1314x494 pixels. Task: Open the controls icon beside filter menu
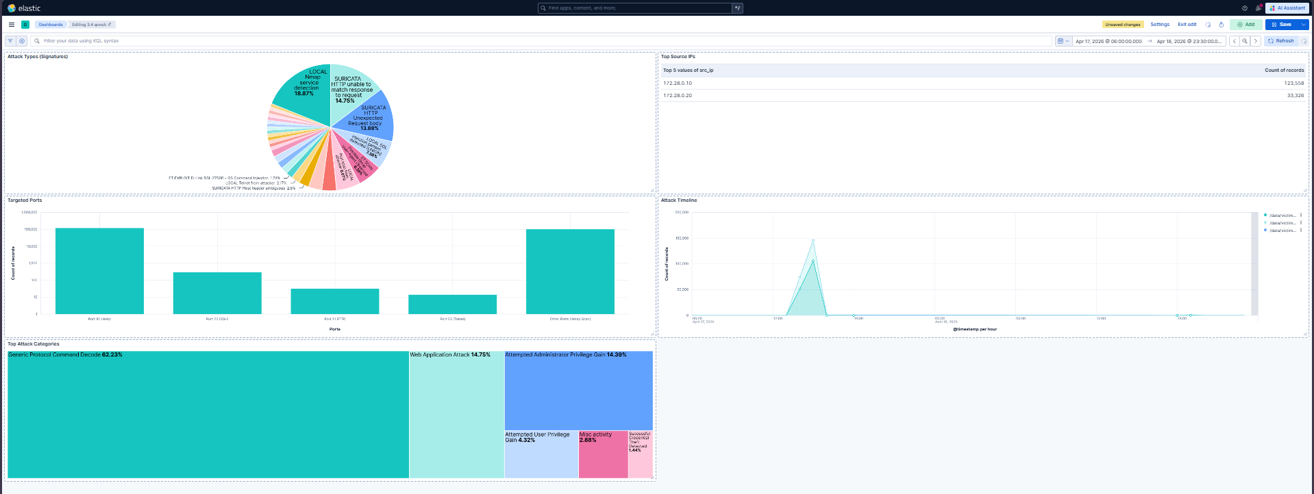tap(22, 41)
